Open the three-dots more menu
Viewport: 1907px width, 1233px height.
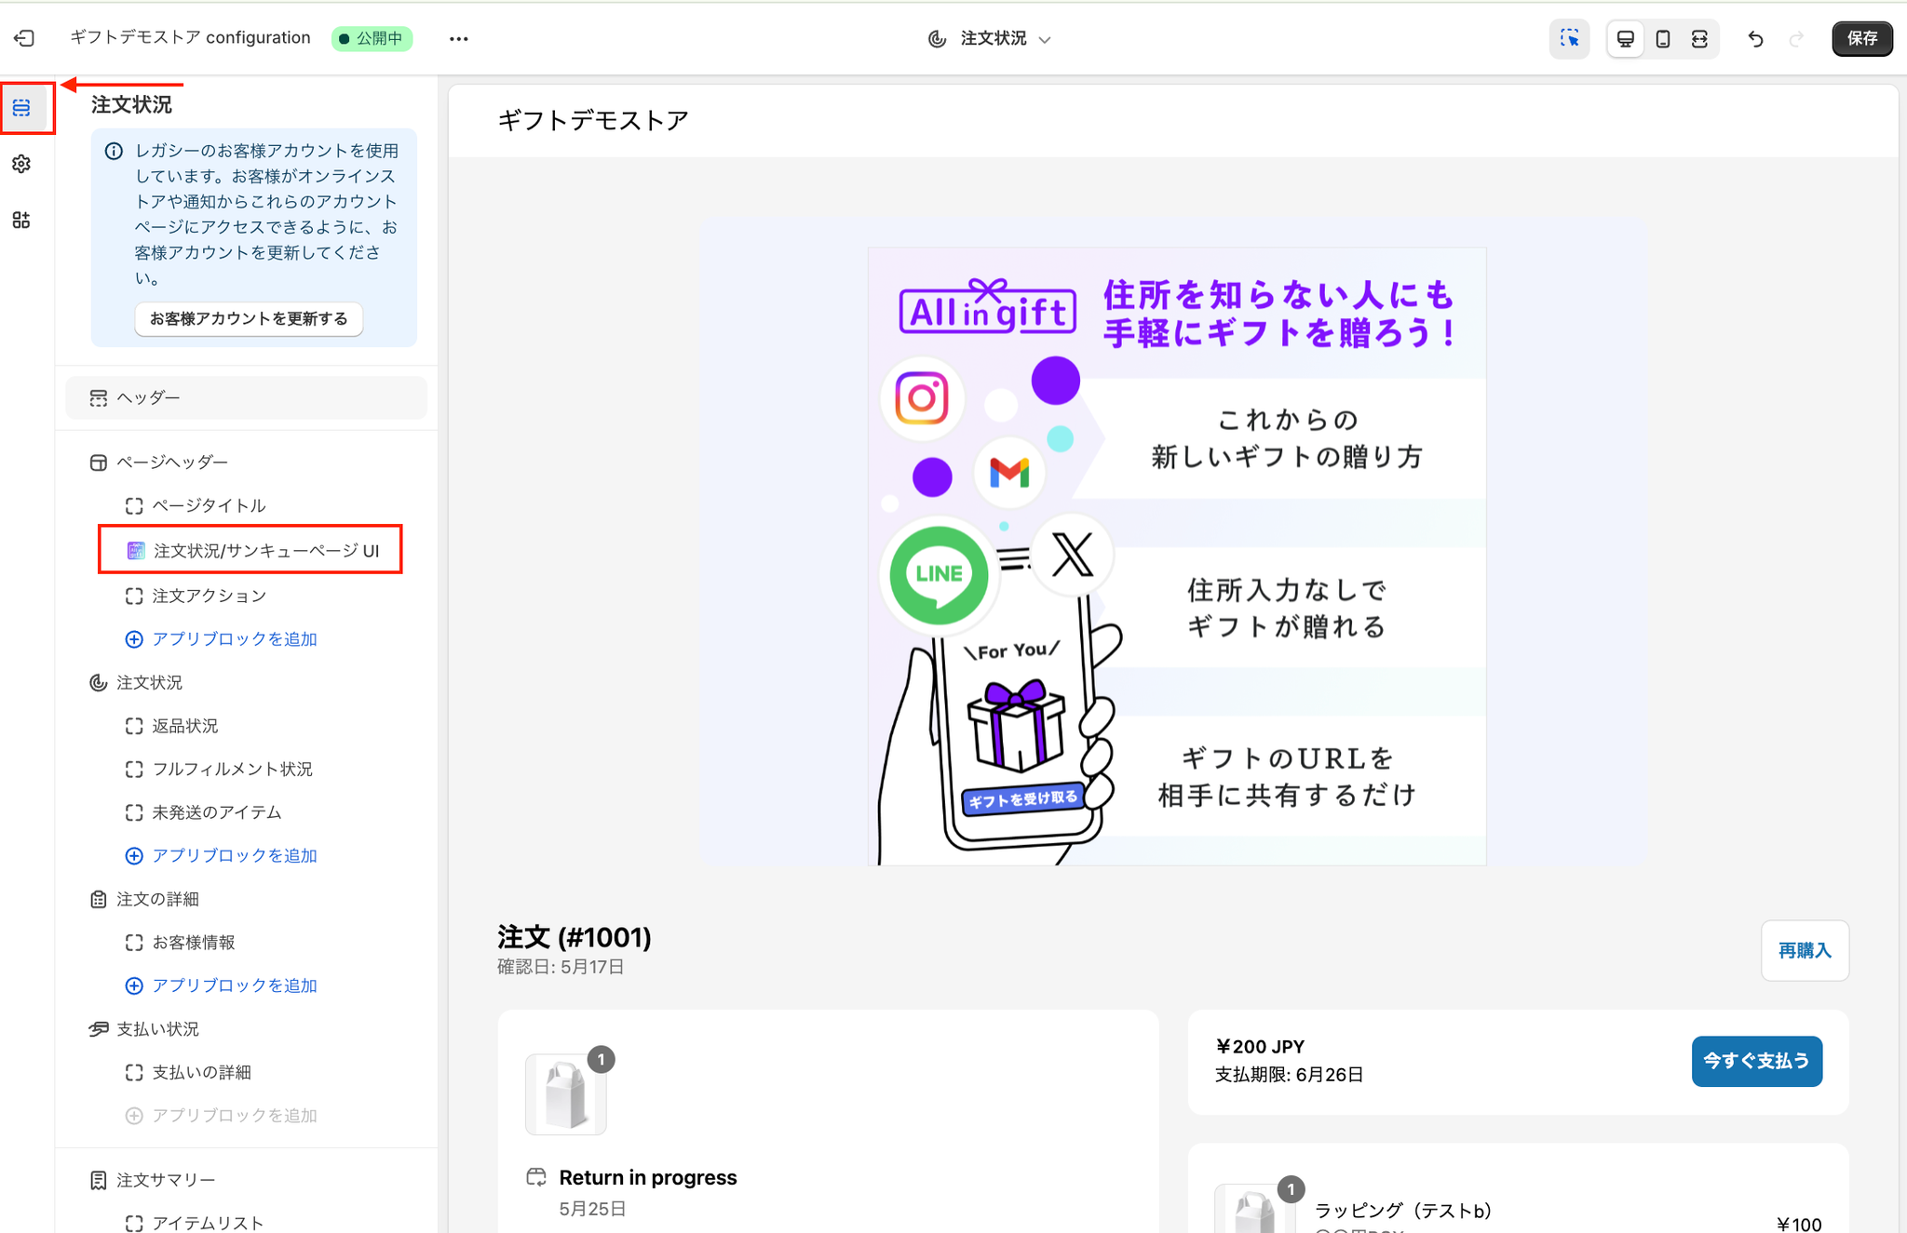point(458,38)
